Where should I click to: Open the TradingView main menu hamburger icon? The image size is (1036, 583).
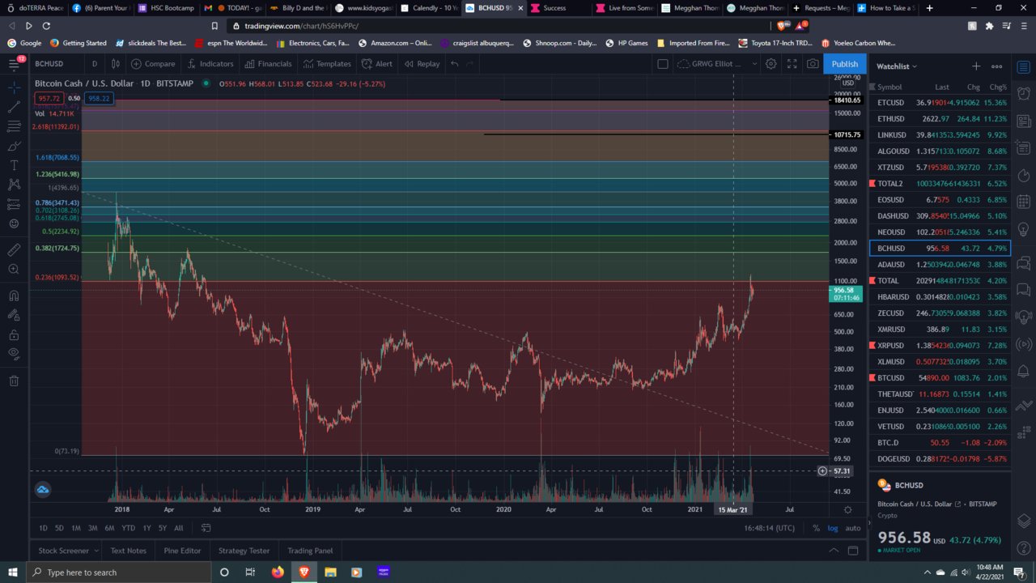[x=15, y=64]
